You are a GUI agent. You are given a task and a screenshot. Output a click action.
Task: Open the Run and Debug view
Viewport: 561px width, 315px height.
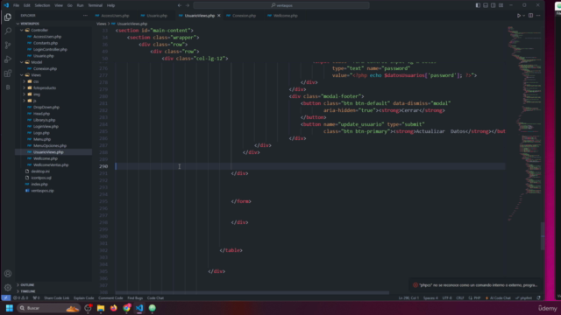pyautogui.click(x=8, y=59)
